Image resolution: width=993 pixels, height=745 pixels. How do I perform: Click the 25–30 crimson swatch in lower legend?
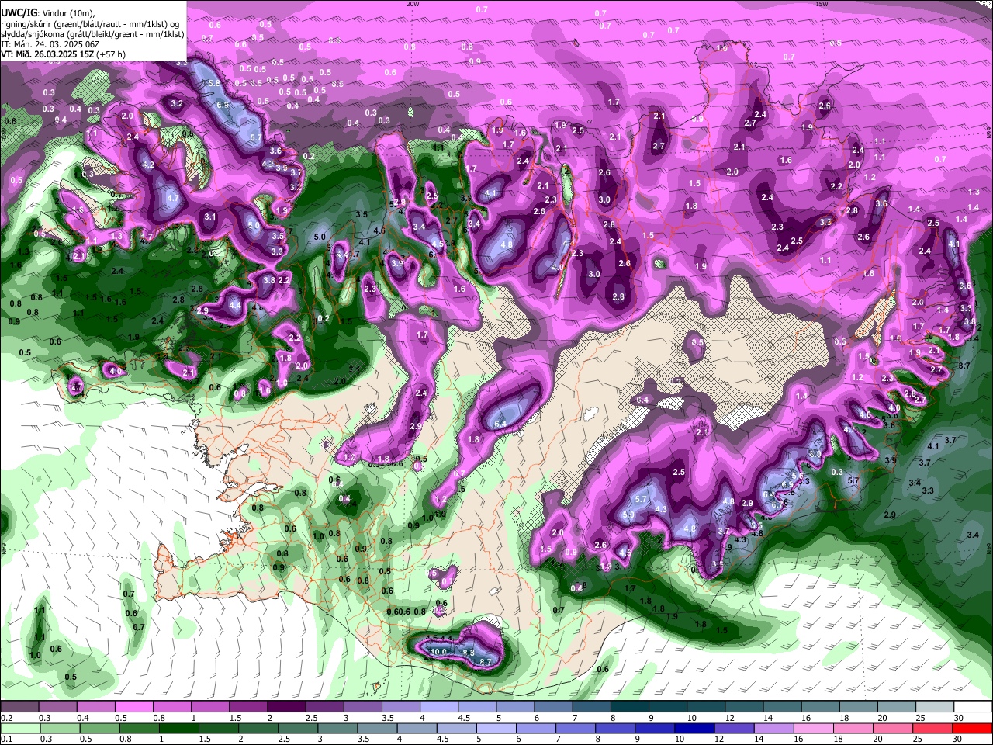pyautogui.click(x=932, y=728)
